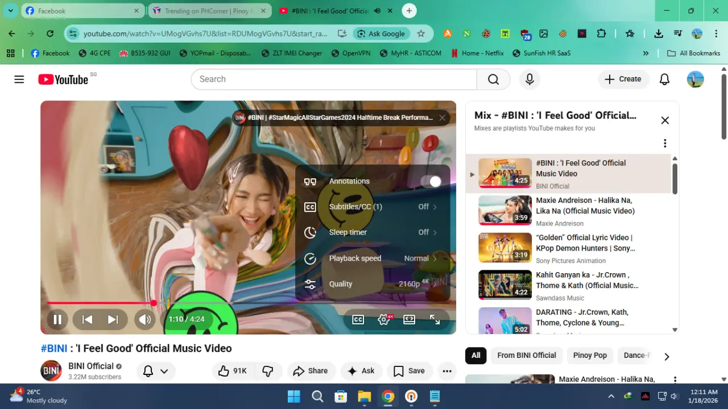
Task: Click the green N extension icon
Action: [x=467, y=34]
